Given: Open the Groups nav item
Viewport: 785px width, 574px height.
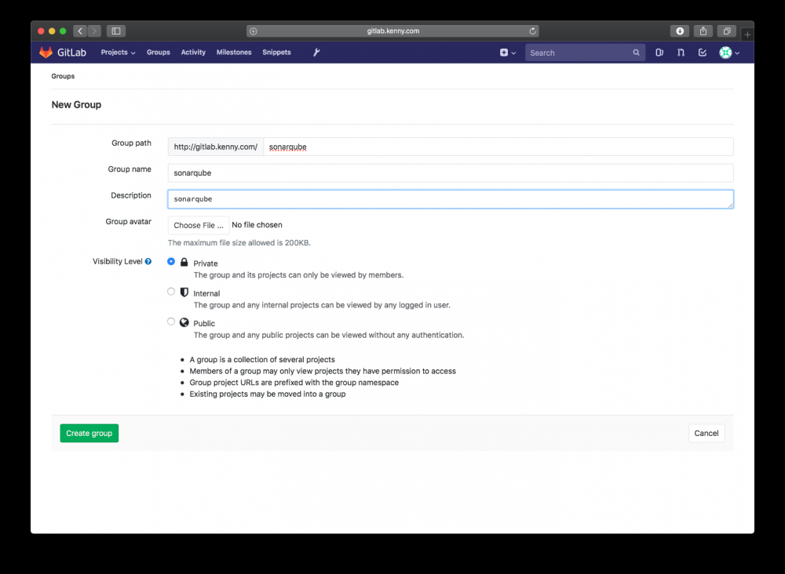Looking at the screenshot, I should 159,53.
